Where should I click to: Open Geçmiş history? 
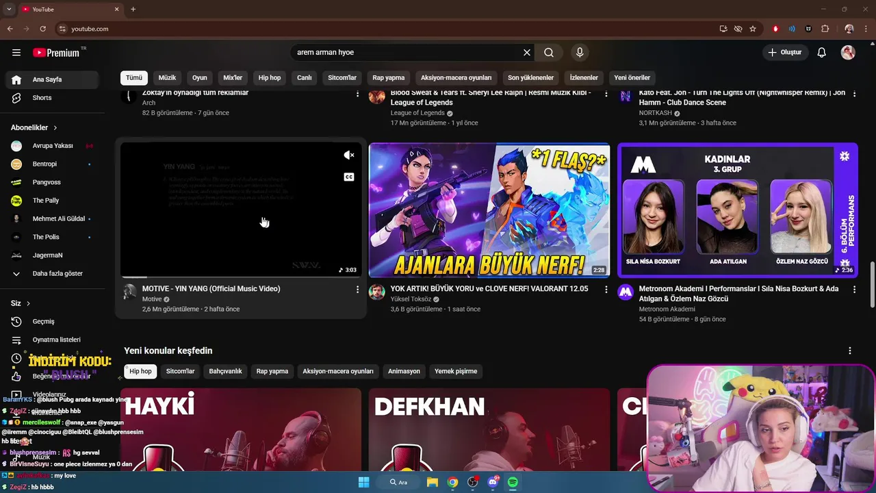coord(52,322)
